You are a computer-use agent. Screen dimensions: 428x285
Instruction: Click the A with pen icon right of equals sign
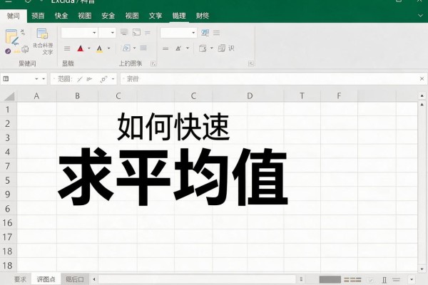(x=178, y=48)
